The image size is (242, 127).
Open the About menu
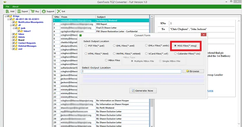pyautogui.click(x=16, y=7)
